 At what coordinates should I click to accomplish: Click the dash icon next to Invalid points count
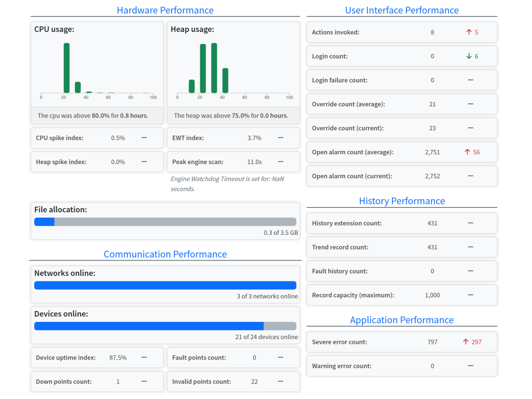coord(280,381)
